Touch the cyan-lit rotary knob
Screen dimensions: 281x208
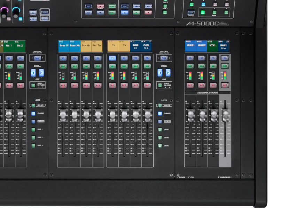[16, 12]
